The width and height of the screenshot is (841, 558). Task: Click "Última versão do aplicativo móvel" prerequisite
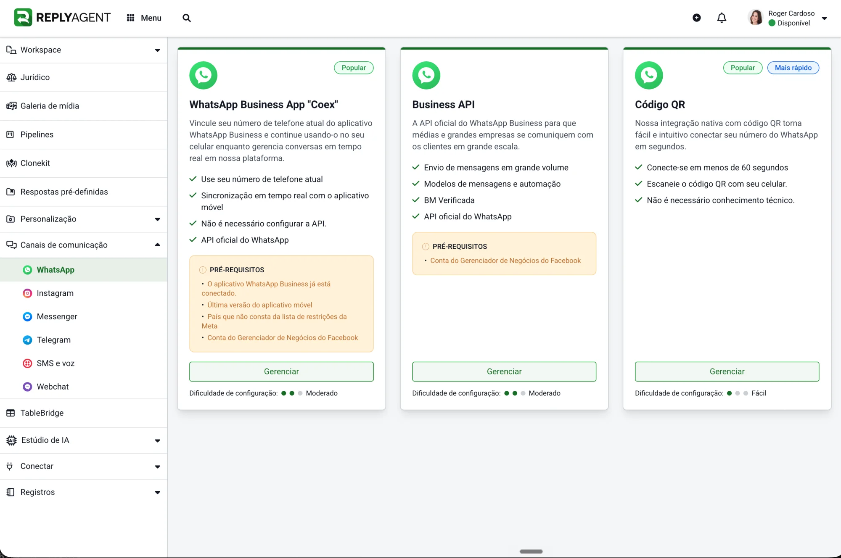[260, 305]
